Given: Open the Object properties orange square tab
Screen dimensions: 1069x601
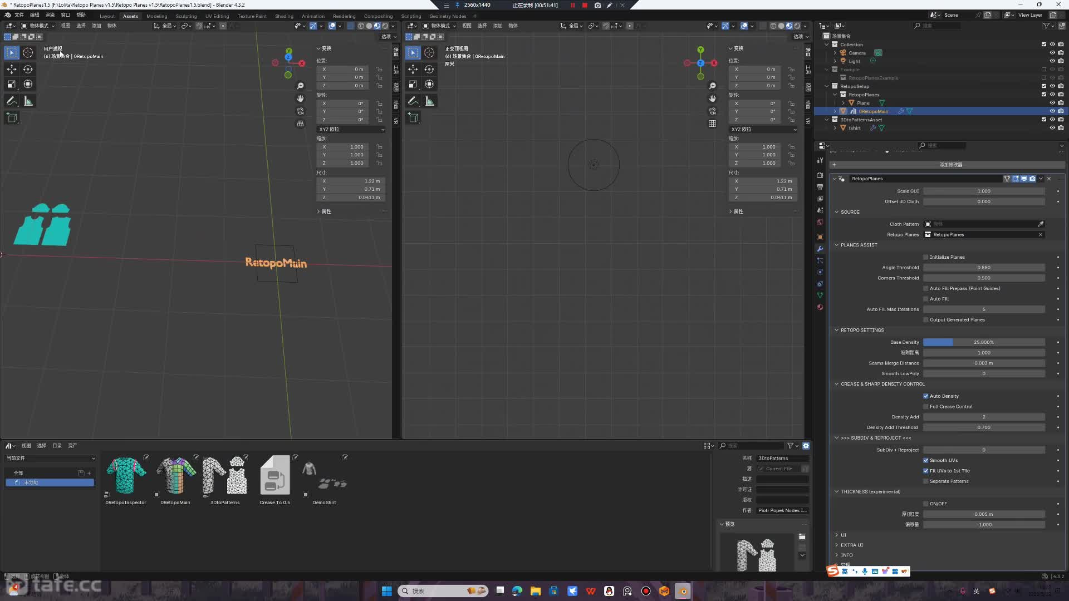Looking at the screenshot, I should 820,237.
